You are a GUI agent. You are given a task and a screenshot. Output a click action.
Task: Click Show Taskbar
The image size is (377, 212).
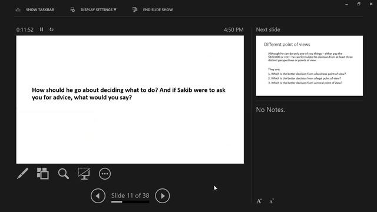[40, 9]
